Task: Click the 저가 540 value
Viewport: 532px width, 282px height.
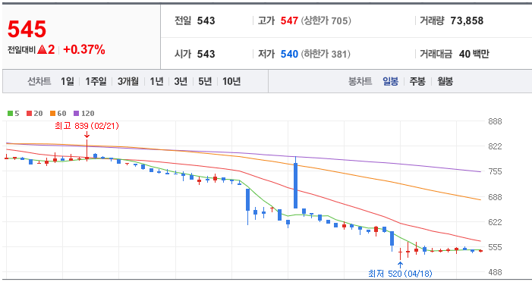Action: (289, 54)
